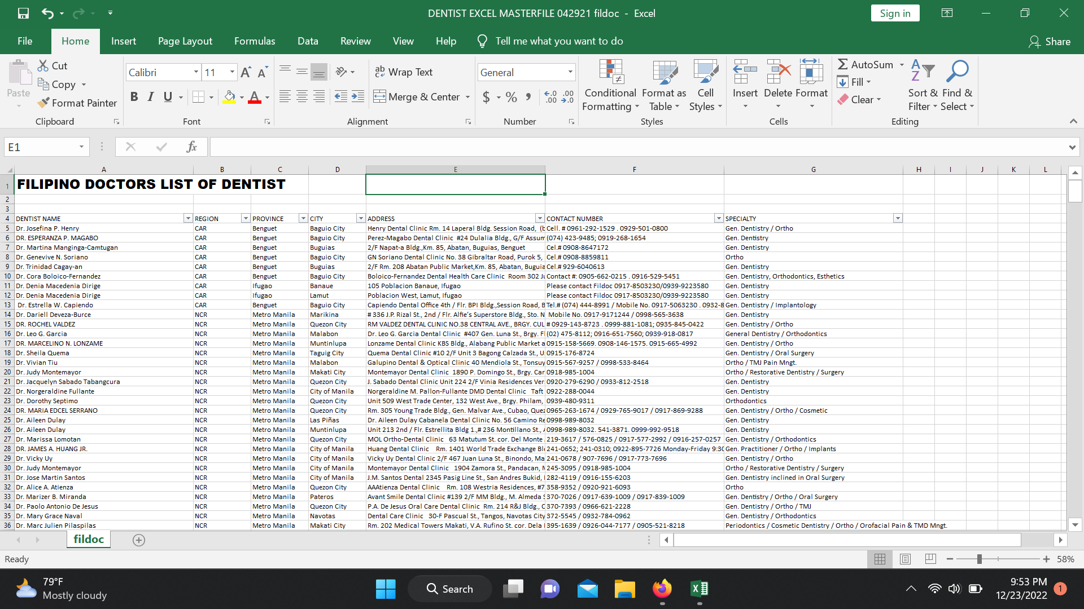
Task: Click the Sign in button
Action: tap(895, 14)
